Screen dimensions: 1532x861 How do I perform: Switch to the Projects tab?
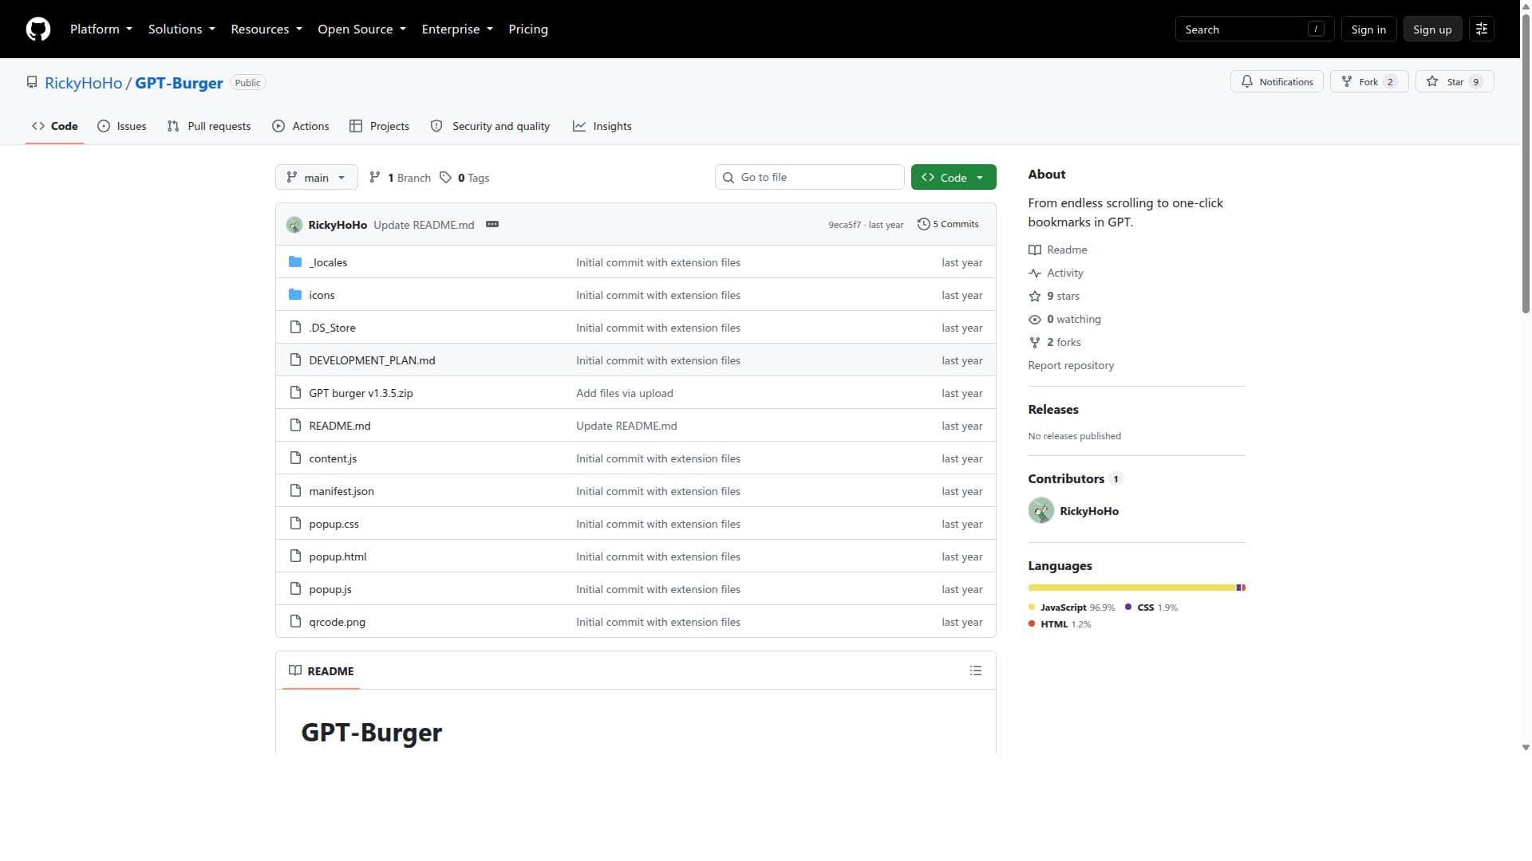tap(380, 126)
